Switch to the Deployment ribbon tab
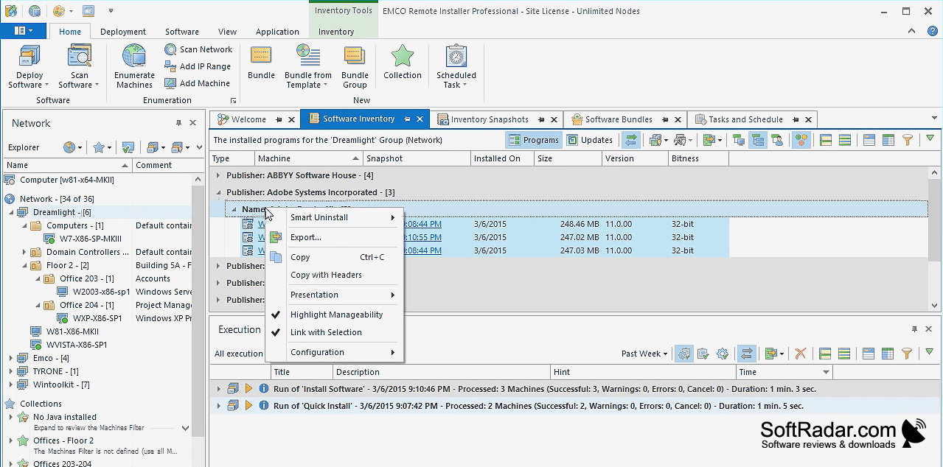Image resolution: width=943 pixels, height=467 pixels. (123, 32)
